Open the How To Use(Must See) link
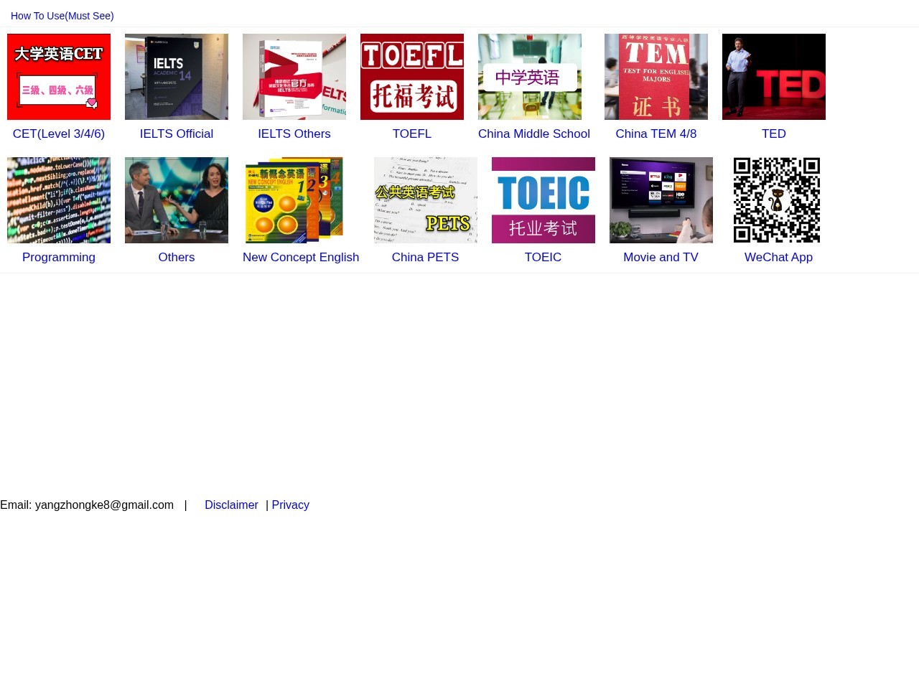Image resolution: width=919 pixels, height=689 pixels. coord(62,16)
